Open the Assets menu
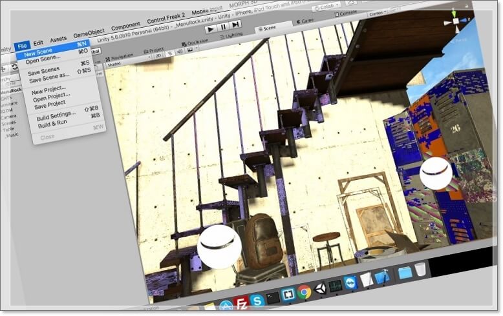Viewport: 503px width, 316px height. click(58, 39)
